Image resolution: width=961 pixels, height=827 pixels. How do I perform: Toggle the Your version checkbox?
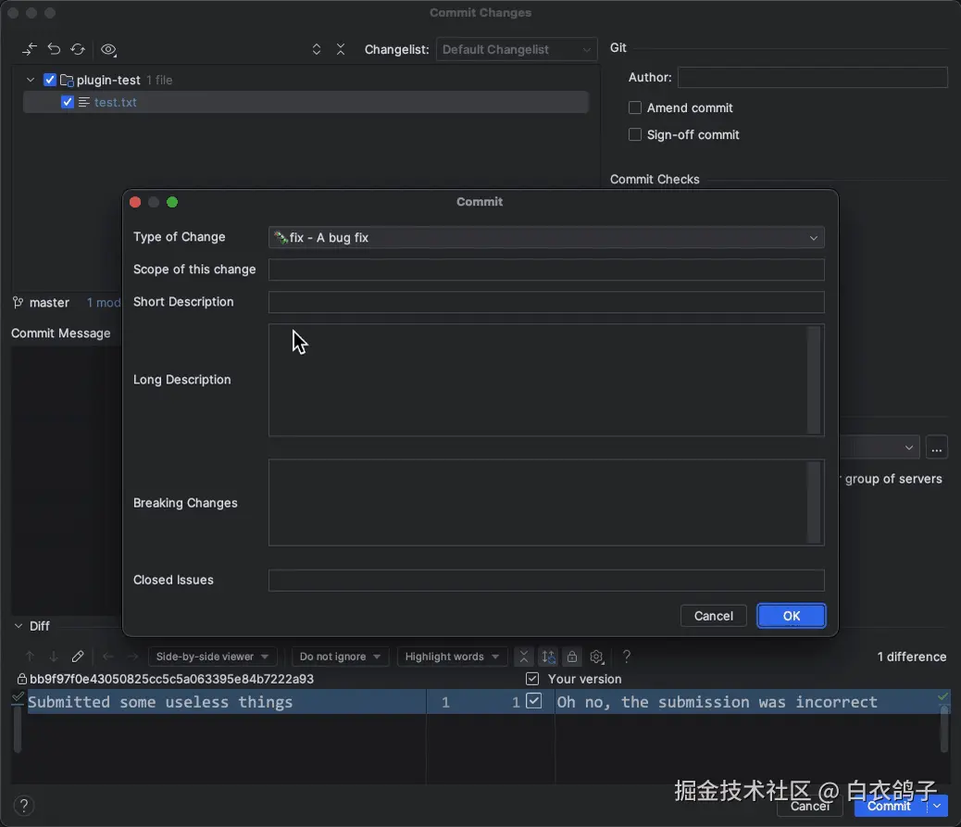532,679
